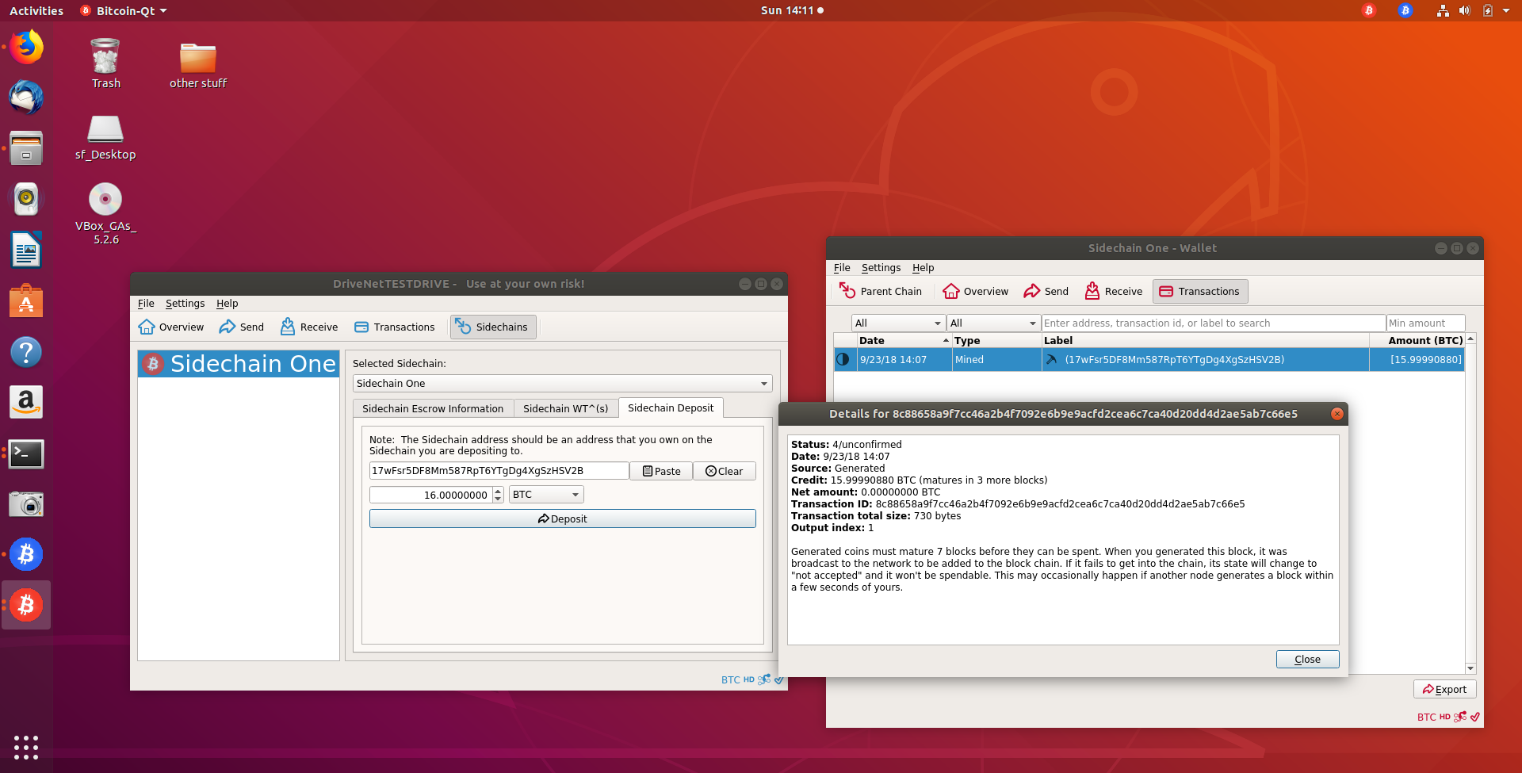Screen dimensions: 1522x773
Task: Switch to Sidechain WT^(s) tab
Action: coord(565,408)
